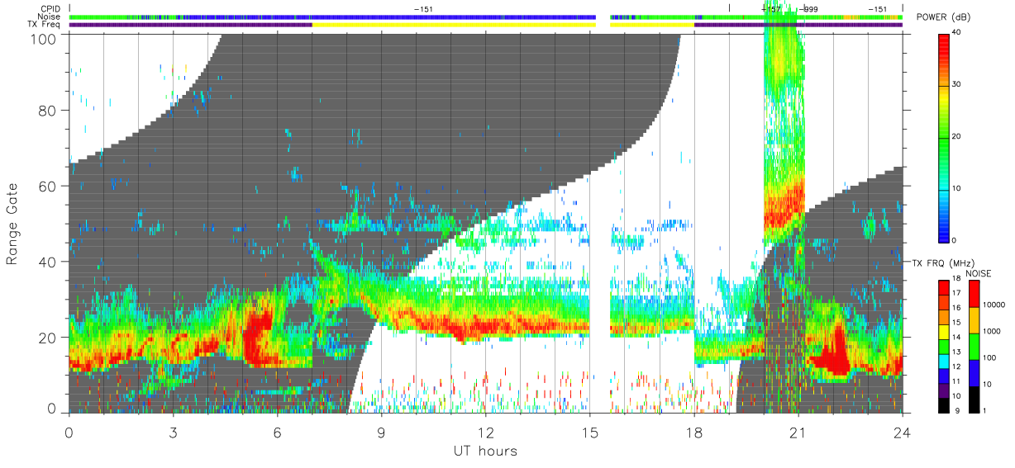Click the 'NOISE' legend title
Screen dimensions: 1015x468
pos(979,273)
